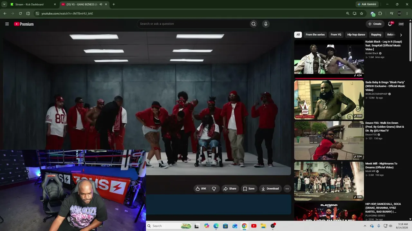Open OBS Studio in the taskbar
The width and height of the screenshot is (412, 231).
(x=273, y=226)
